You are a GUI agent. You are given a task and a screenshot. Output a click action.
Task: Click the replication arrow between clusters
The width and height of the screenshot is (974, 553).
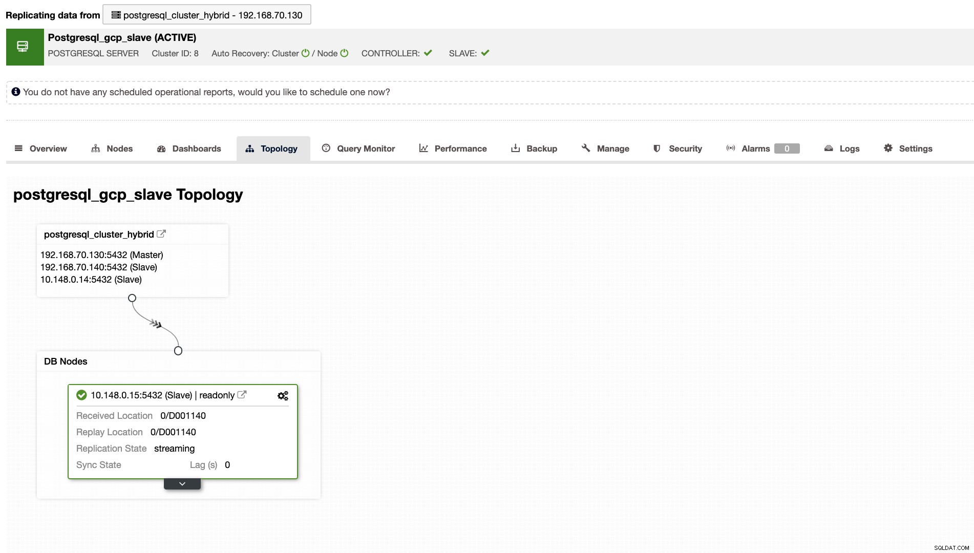[x=156, y=324]
